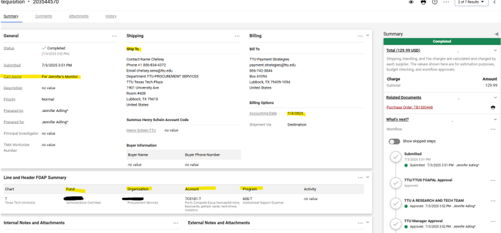
Task: Select the cart name 'For Jennifer's Monitor'
Action: [x=60, y=77]
